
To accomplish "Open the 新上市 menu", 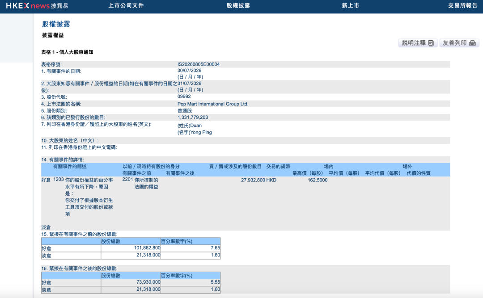I will (x=350, y=5).
